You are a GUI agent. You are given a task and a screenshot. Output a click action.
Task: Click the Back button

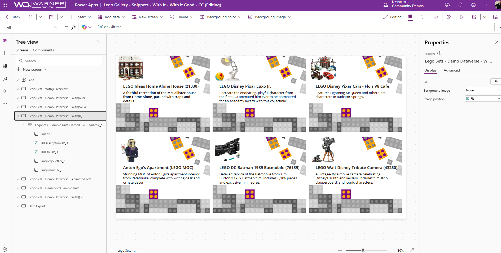coord(13,17)
